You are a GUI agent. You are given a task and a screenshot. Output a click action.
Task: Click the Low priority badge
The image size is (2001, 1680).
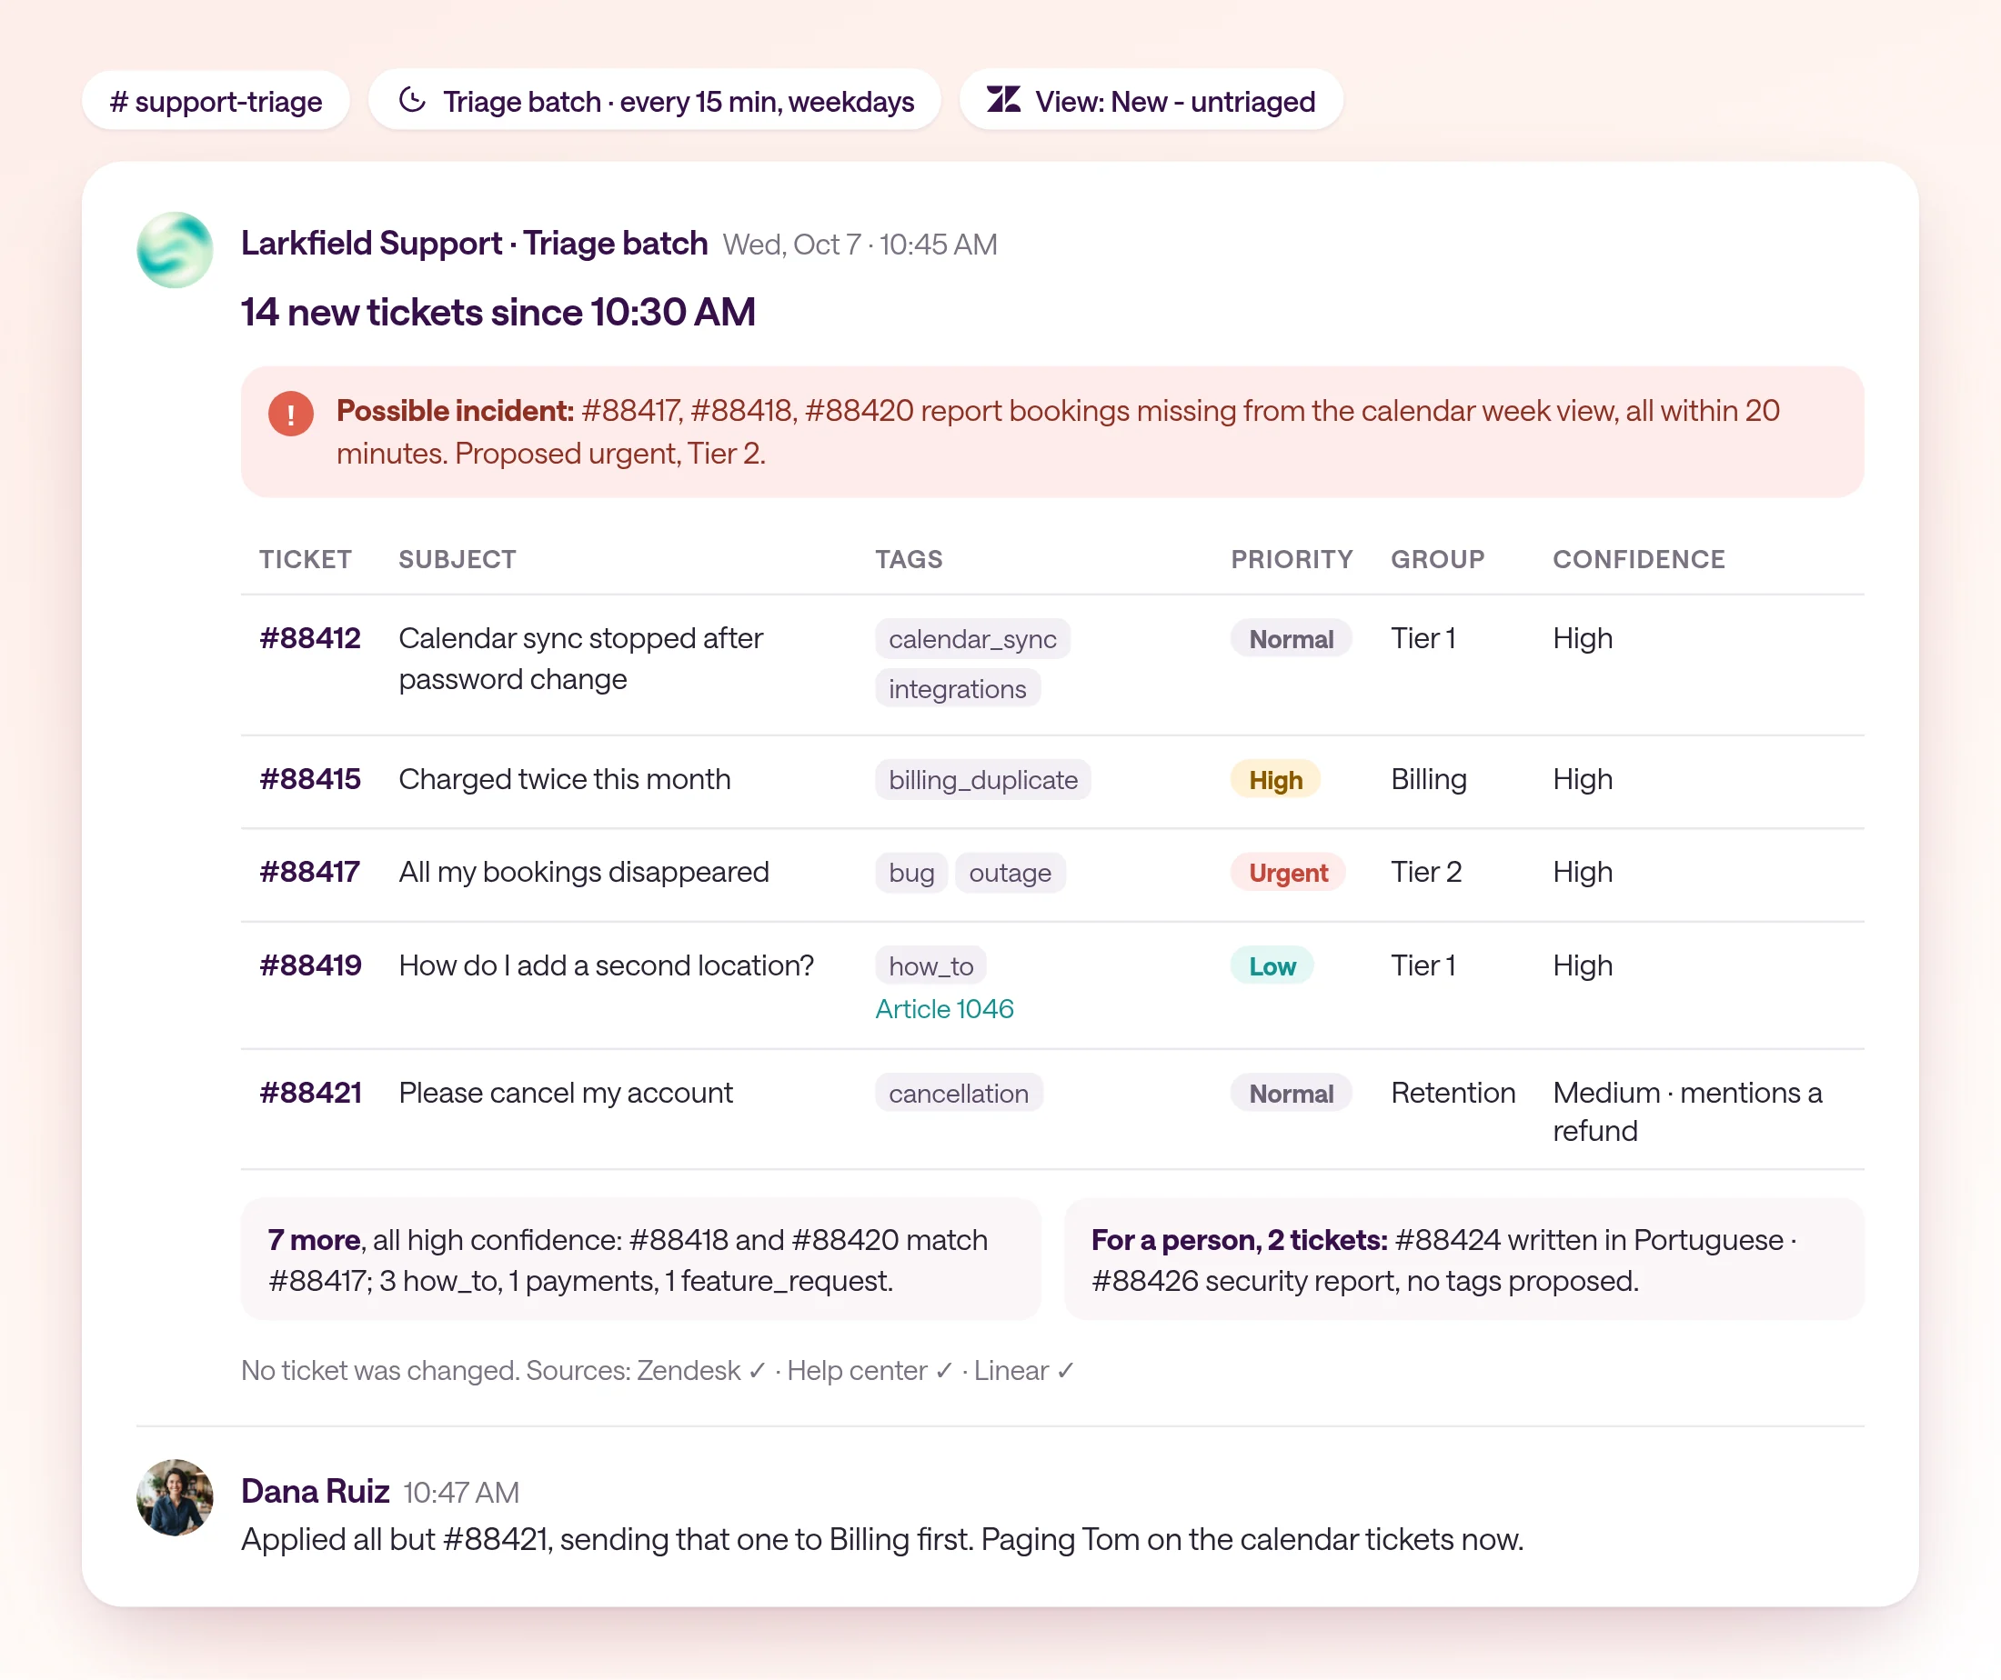click(x=1272, y=965)
